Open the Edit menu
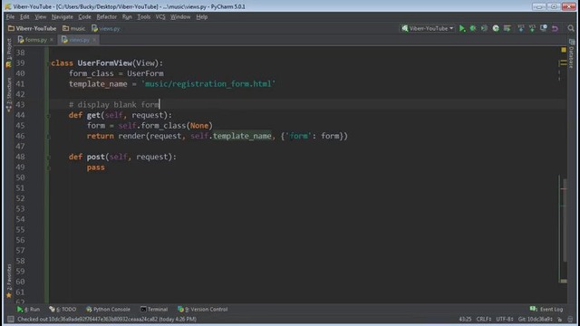580x326 pixels. [x=24, y=17]
